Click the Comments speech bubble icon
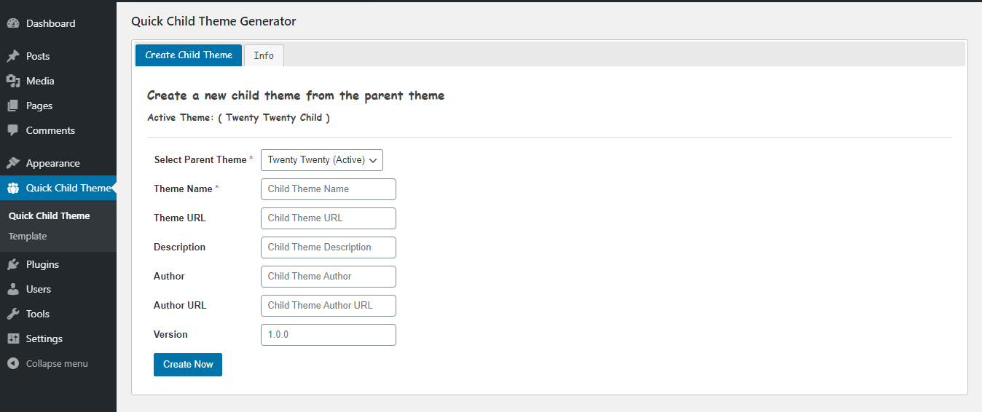982x412 pixels. (13, 130)
